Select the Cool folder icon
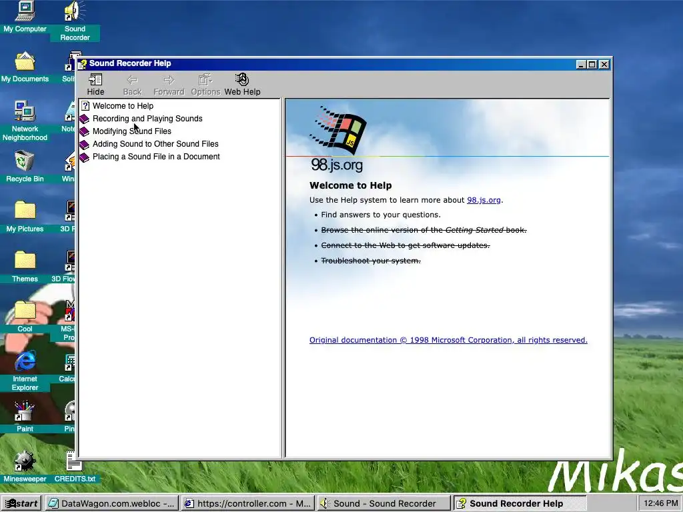The width and height of the screenshot is (683, 512). [x=25, y=317]
